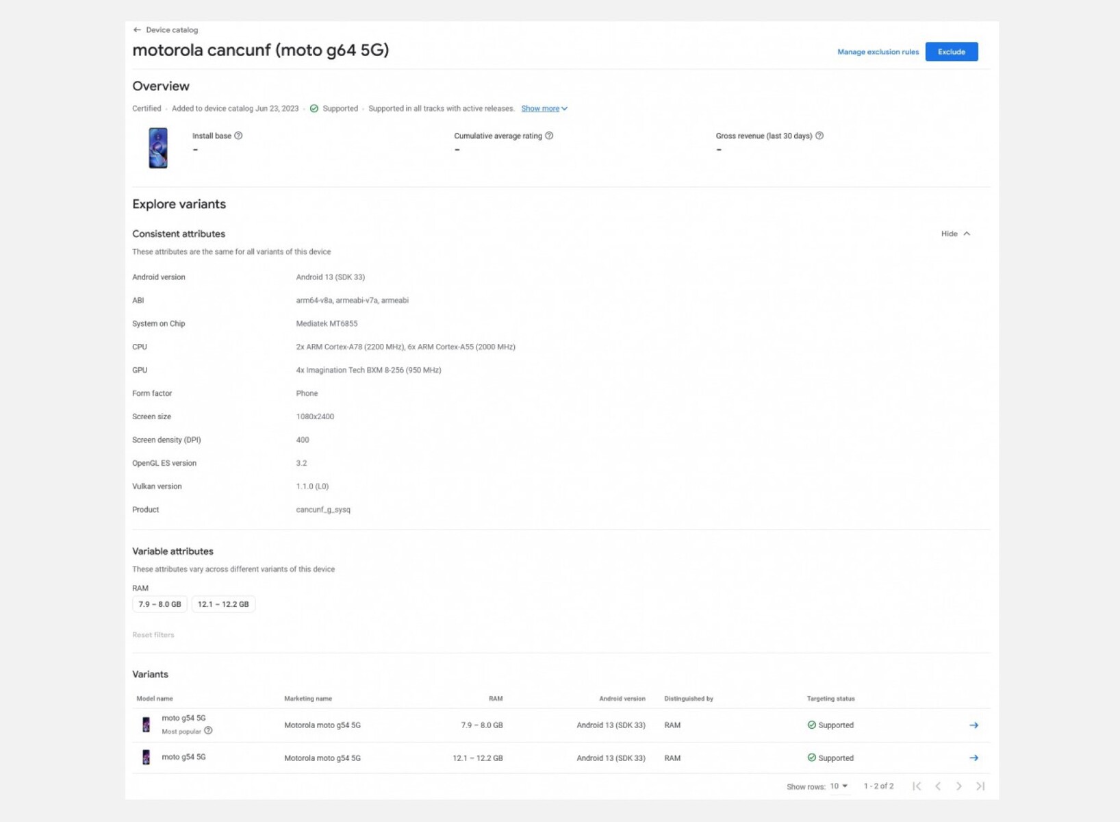This screenshot has height=822, width=1120.
Task: Open the 7.9 – 8.0 GB variant arrow
Action: point(973,725)
